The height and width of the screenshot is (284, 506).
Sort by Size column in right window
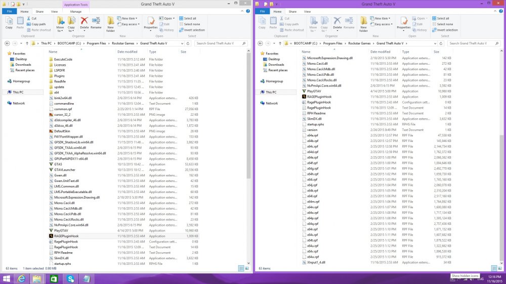(x=436, y=52)
